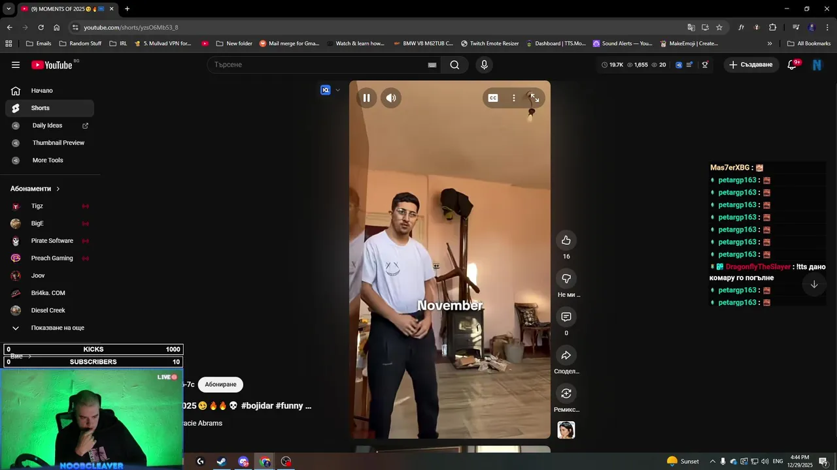Open the Emails bookmark folder
837x470 pixels.
tap(39, 44)
